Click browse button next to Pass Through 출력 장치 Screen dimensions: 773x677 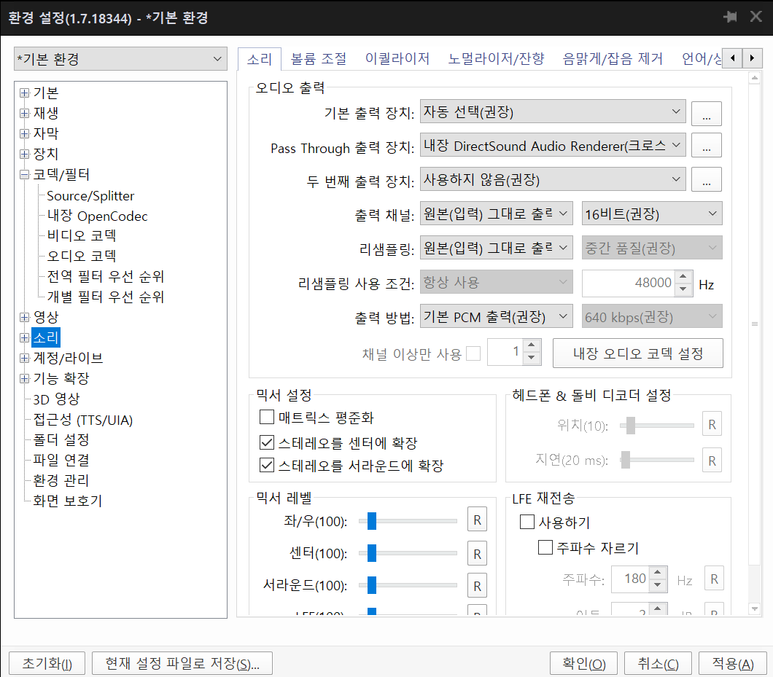[706, 146]
